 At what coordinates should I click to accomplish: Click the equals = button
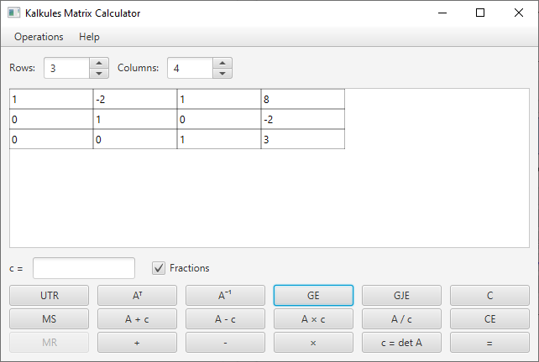(x=489, y=343)
